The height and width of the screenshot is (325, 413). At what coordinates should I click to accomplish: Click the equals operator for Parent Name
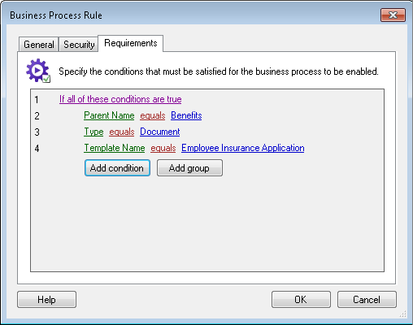[153, 115]
